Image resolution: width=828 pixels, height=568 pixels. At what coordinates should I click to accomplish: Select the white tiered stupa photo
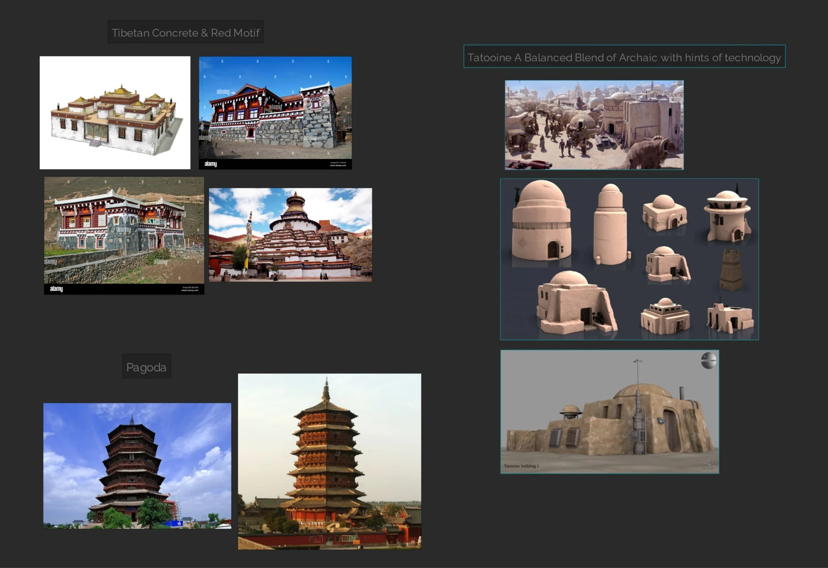(x=290, y=235)
